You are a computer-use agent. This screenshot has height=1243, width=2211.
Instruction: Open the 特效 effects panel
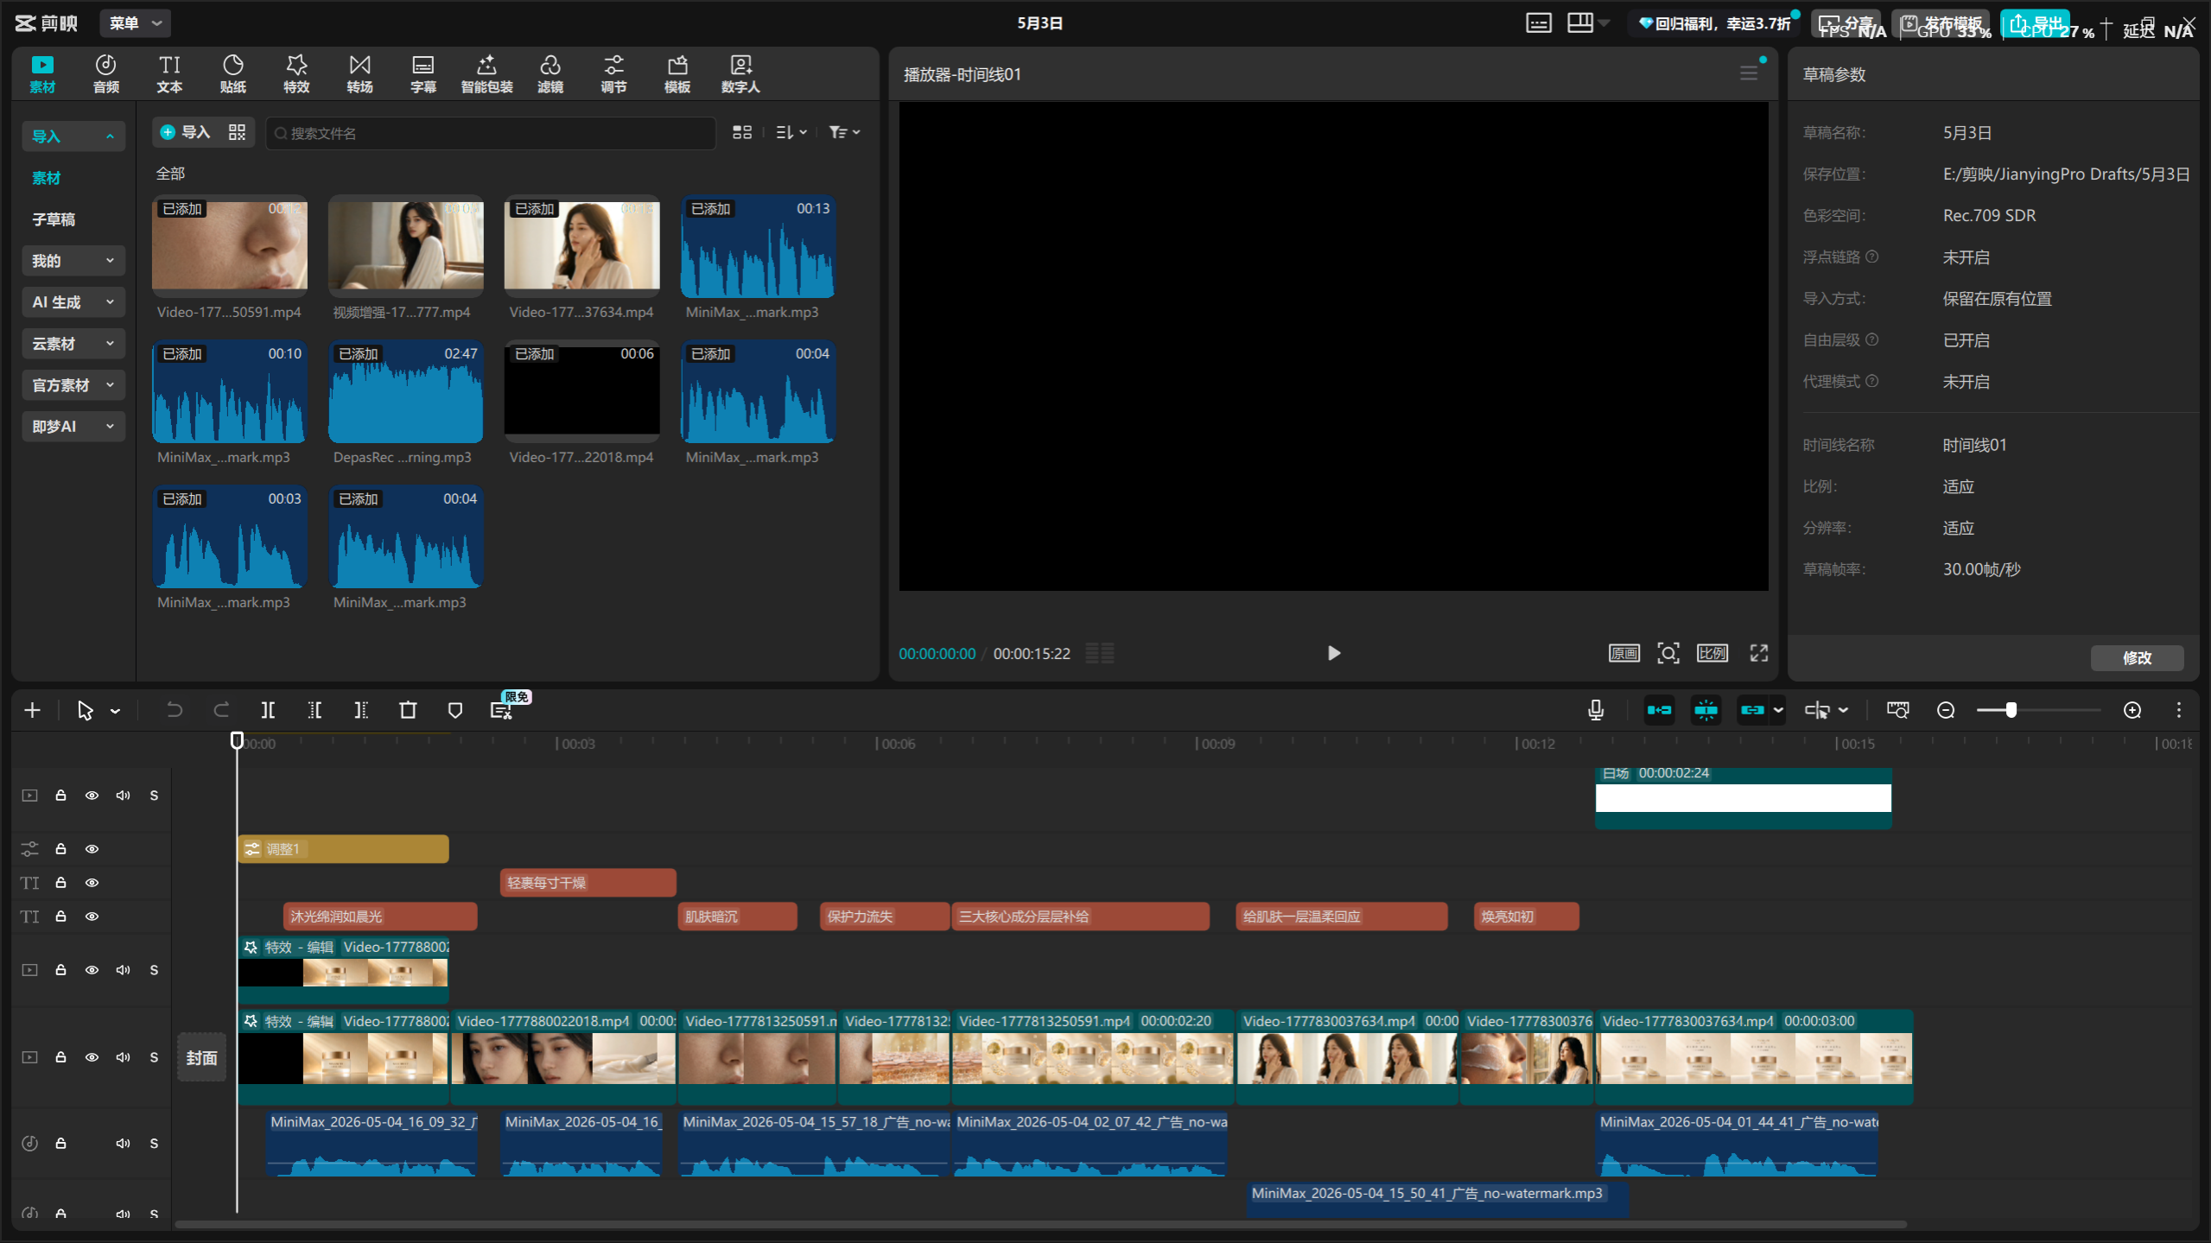(296, 73)
